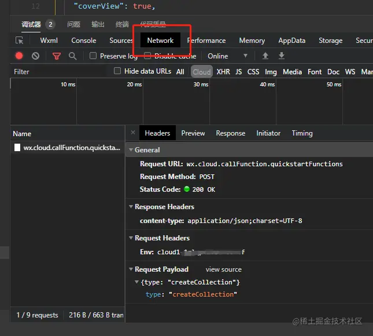373x336 pixels.
Task: Export HAR file download arrow
Action: point(282,56)
